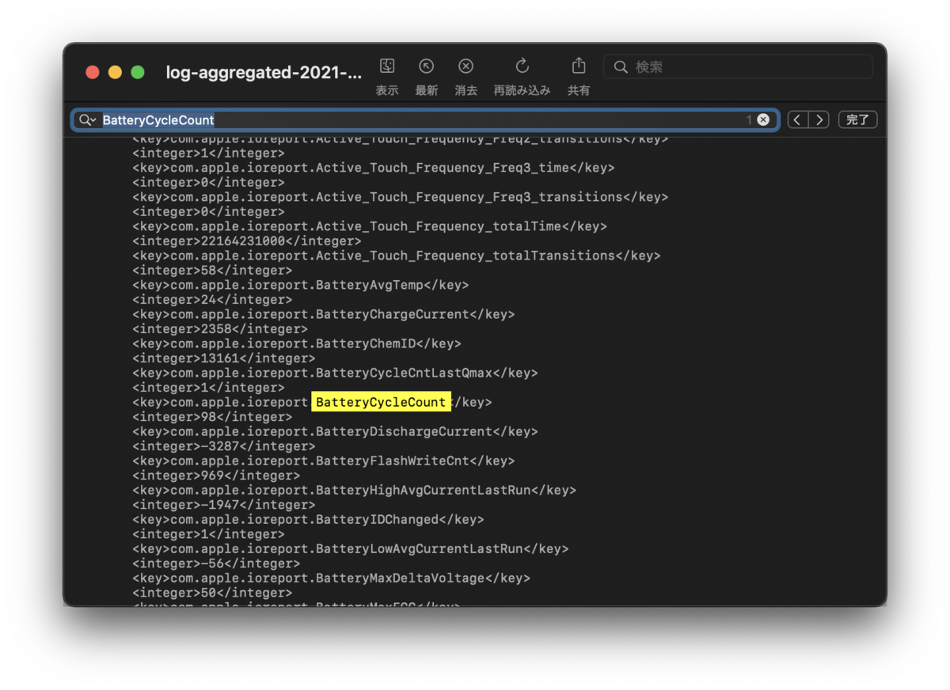Viewport: 950px width, 690px height.
Task: Click the integer 98 value line
Action: [212, 417]
